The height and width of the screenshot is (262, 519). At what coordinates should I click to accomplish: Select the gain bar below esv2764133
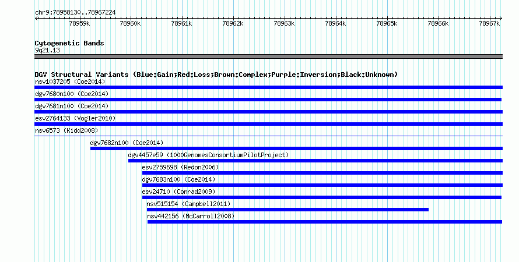[268, 124]
